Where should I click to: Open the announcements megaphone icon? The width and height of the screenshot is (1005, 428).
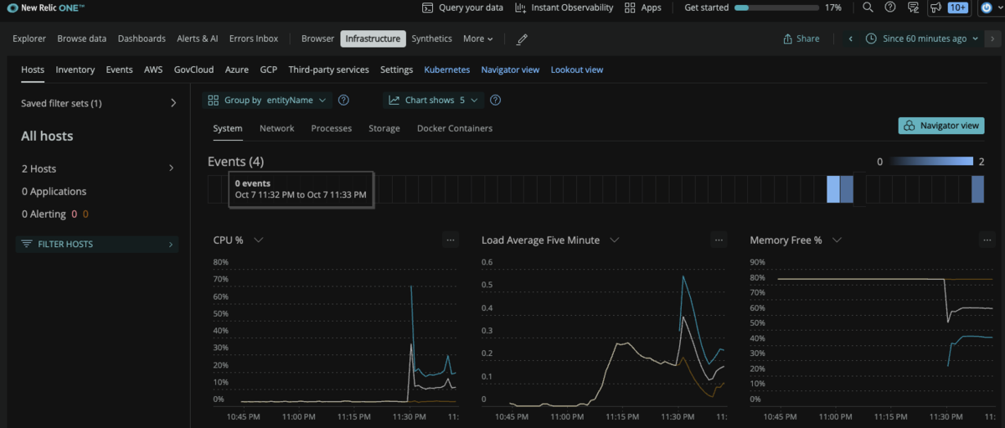point(935,8)
